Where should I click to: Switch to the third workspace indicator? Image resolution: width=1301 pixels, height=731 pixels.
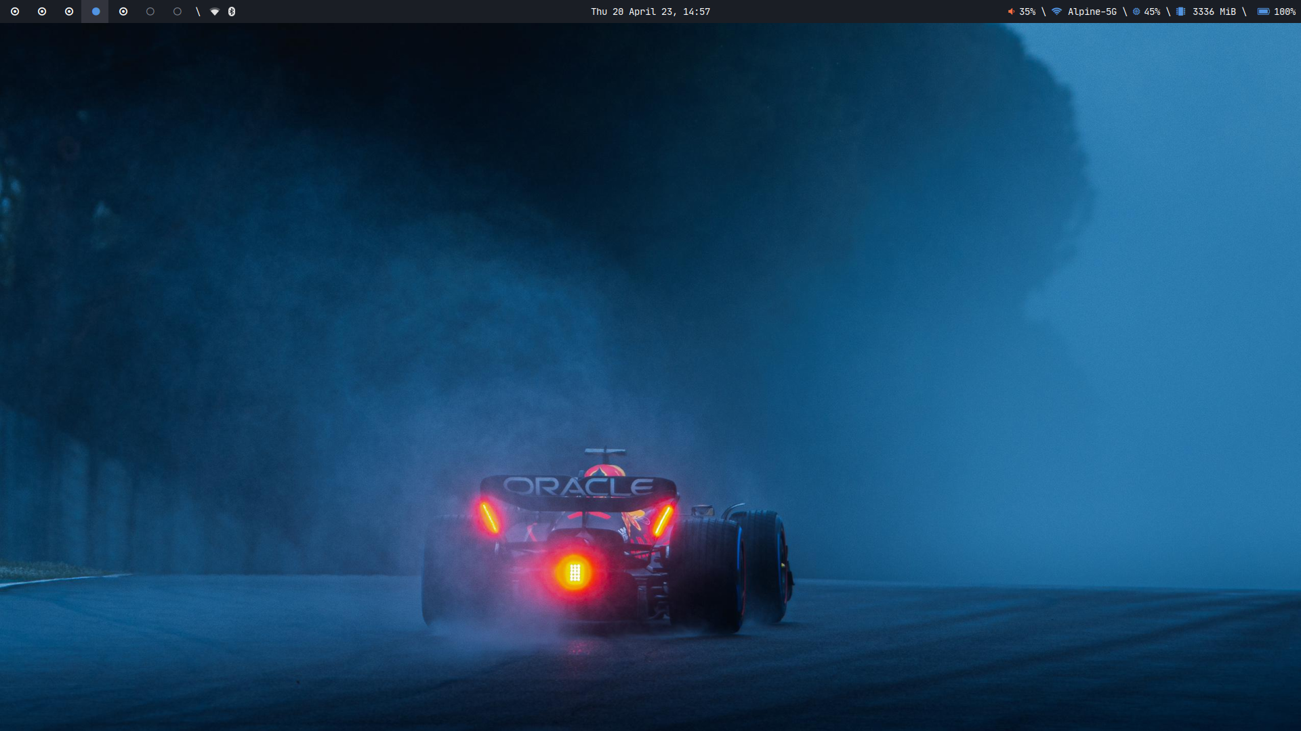pos(69,12)
